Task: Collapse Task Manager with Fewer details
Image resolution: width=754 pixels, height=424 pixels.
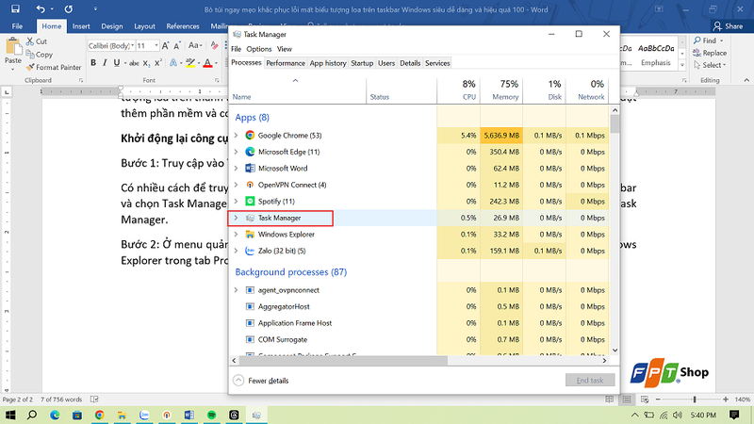Action: (261, 381)
